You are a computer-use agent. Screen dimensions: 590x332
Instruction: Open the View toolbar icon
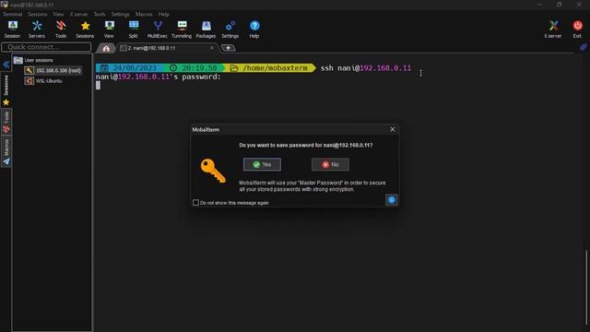(109, 30)
